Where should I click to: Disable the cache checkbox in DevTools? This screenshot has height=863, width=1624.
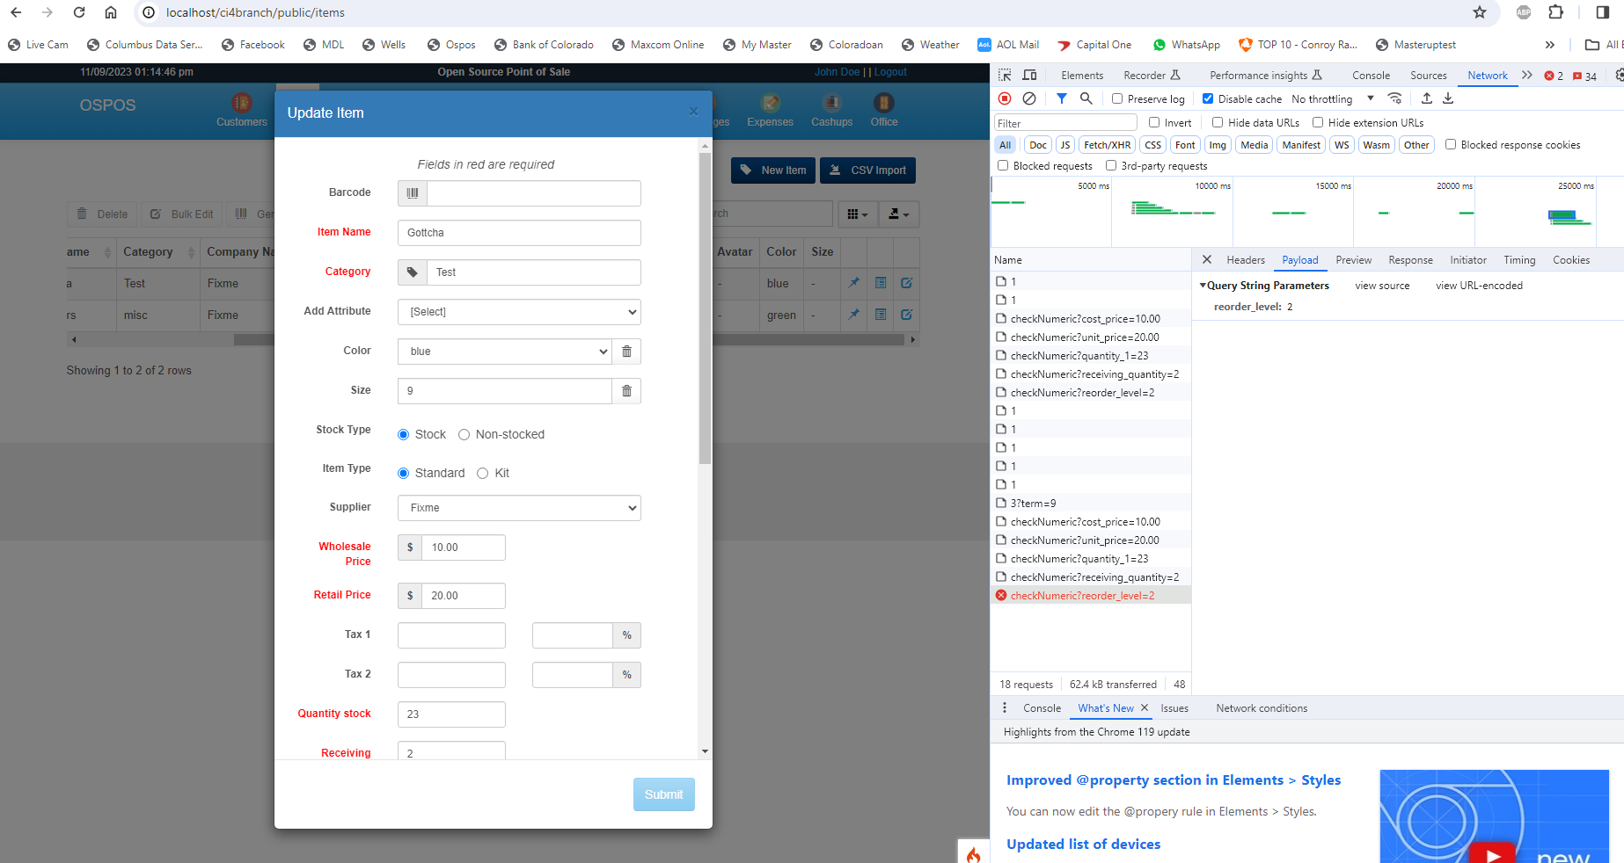pos(1208,98)
